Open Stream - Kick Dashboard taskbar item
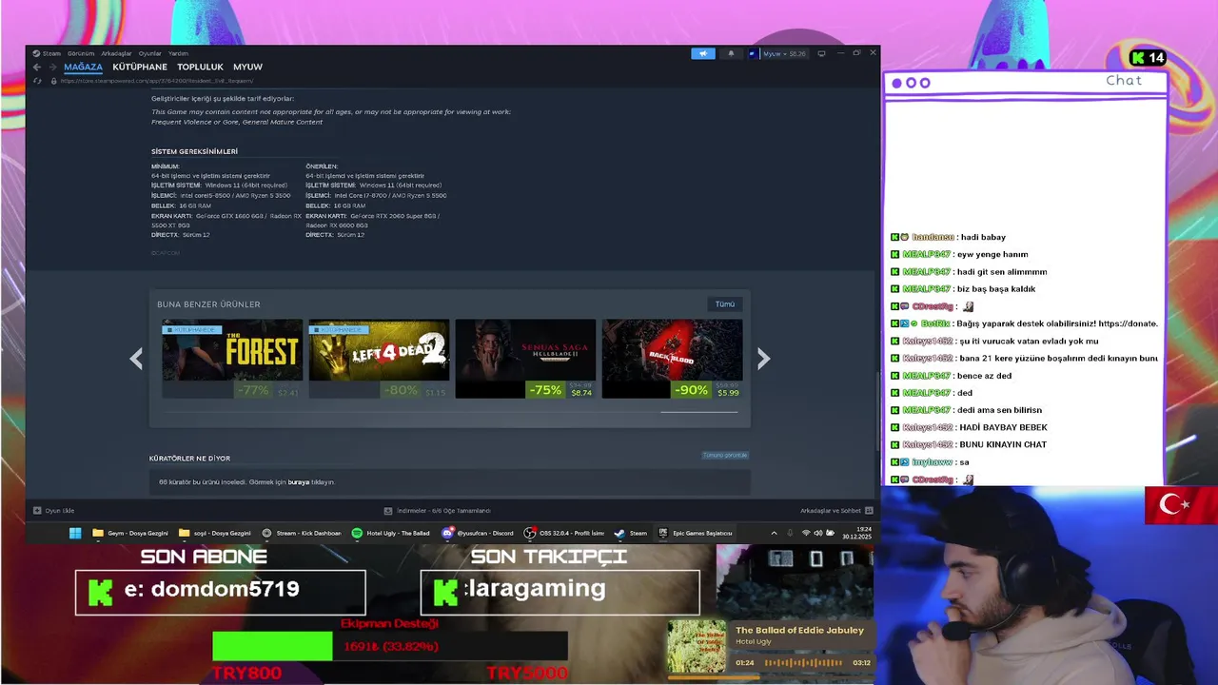The height and width of the screenshot is (685, 1218). 302,533
